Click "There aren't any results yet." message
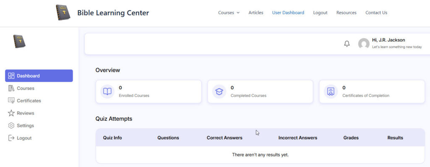The height and width of the screenshot is (167, 430). click(260, 155)
